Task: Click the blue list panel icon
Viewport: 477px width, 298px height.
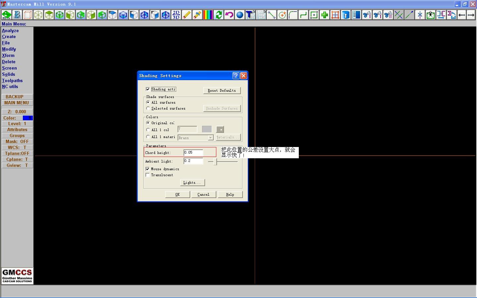Action: pos(356,15)
